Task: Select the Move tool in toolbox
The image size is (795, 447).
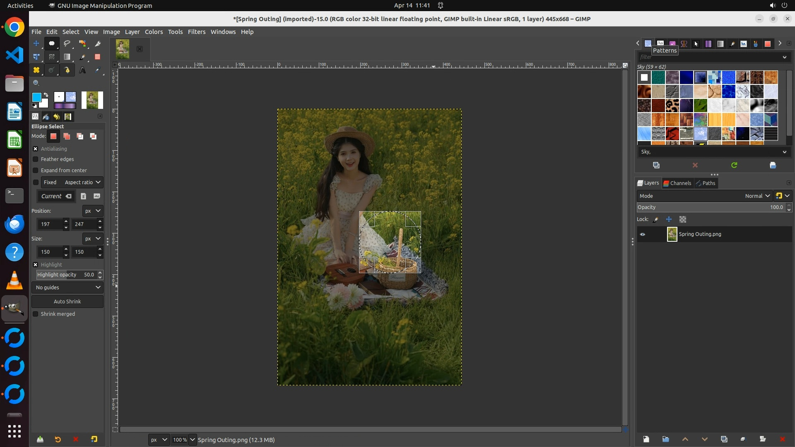Action: pyautogui.click(x=36, y=43)
